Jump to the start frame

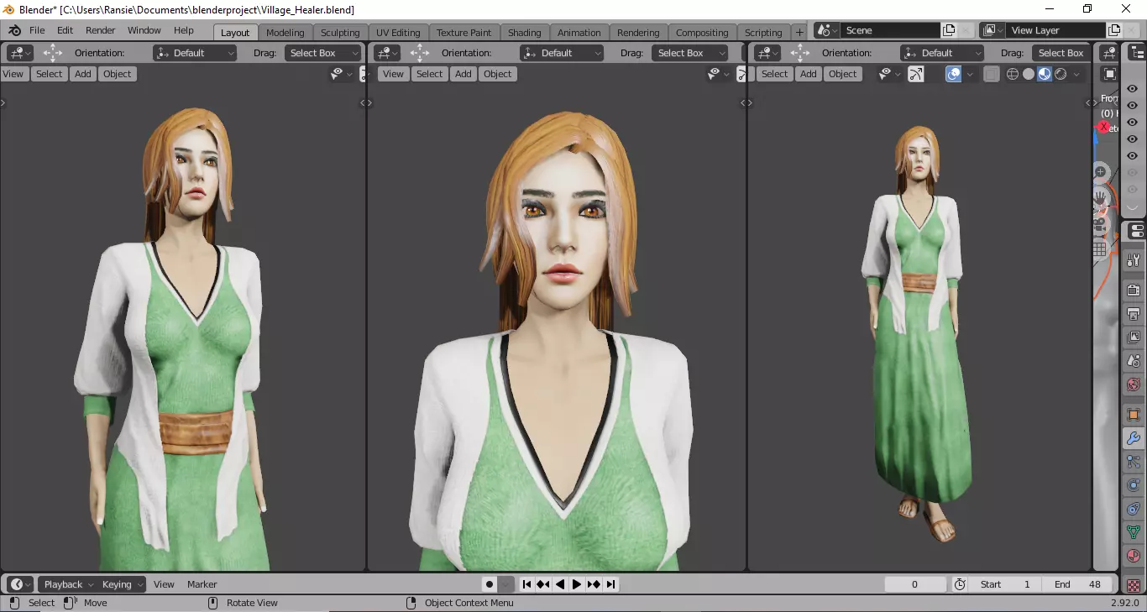[x=526, y=584]
